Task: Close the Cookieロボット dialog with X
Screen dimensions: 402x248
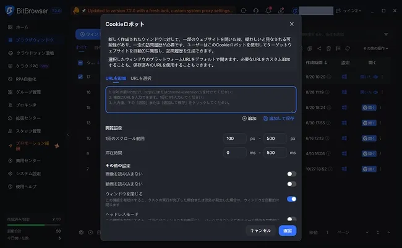Action: 291,24
